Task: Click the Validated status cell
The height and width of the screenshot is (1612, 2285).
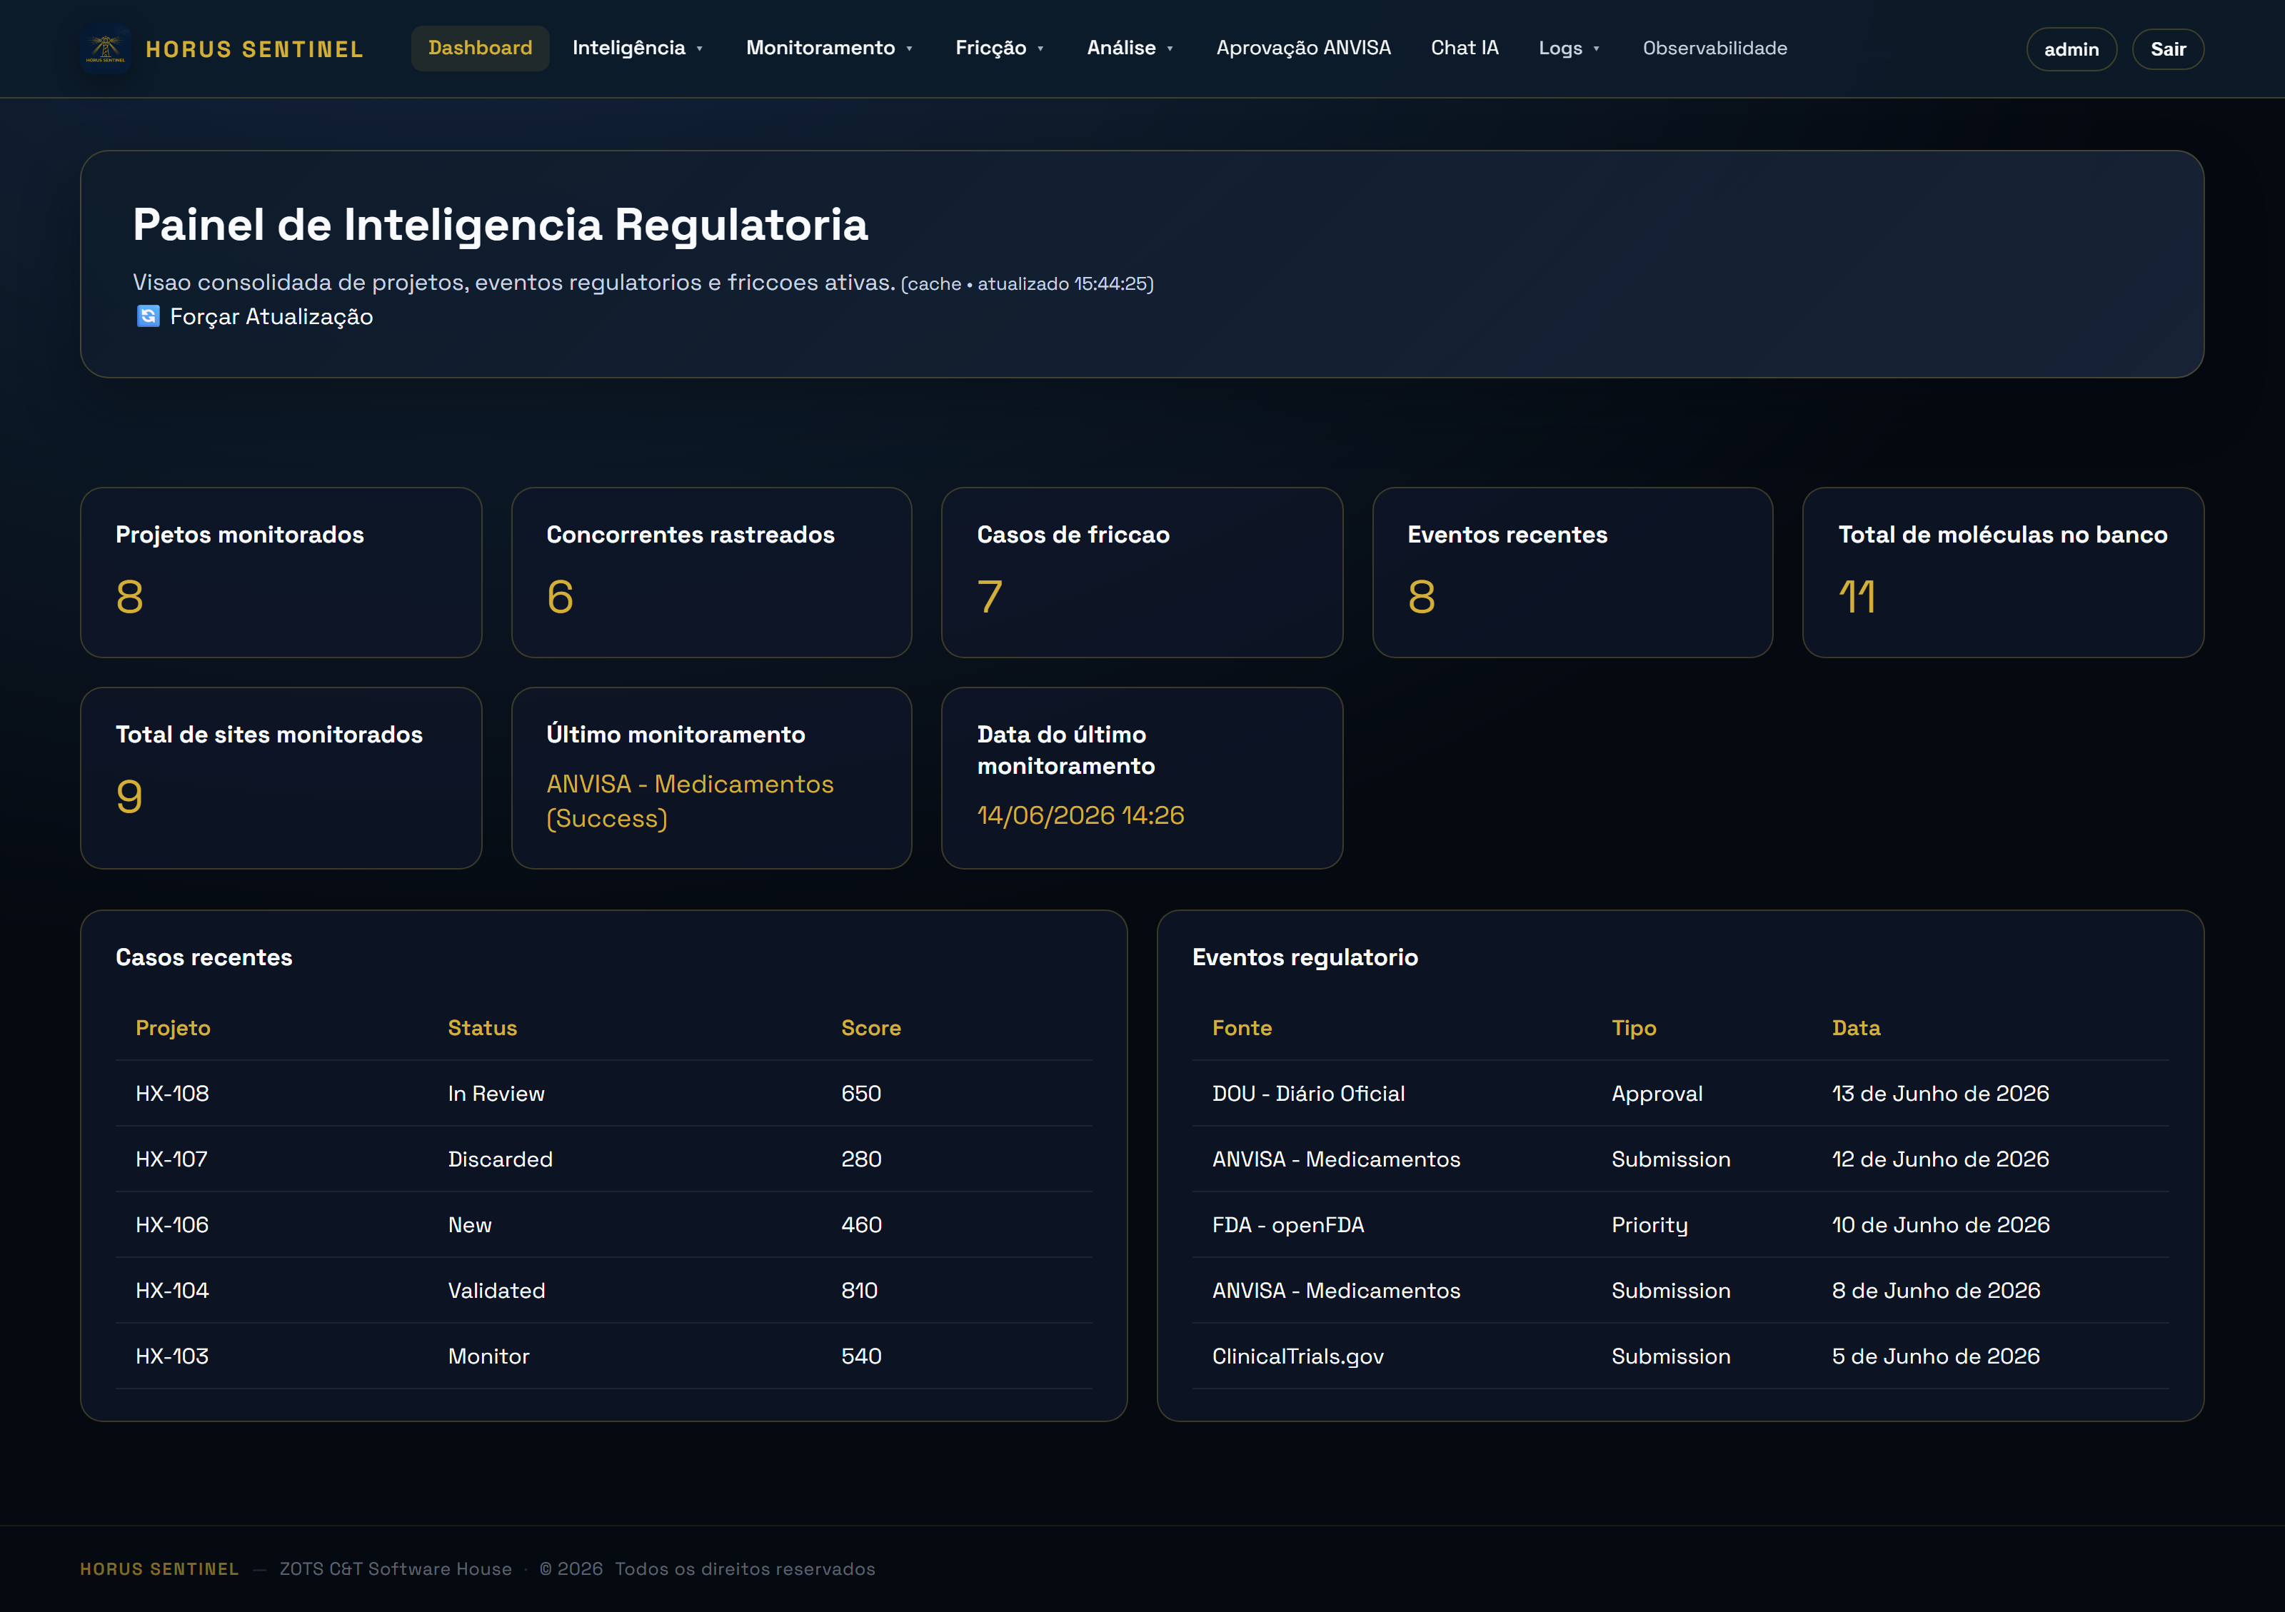Action: [496, 1291]
